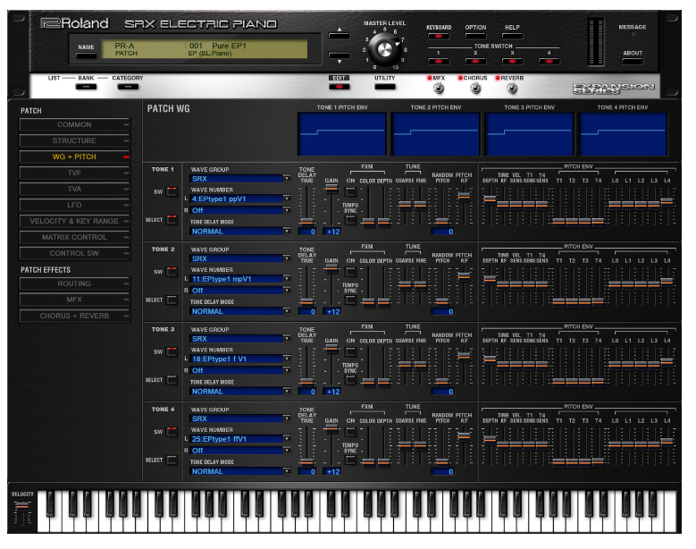Viewport: 696px width, 549px height.
Task: Open the Structure patch page
Action: pyautogui.click(x=74, y=140)
